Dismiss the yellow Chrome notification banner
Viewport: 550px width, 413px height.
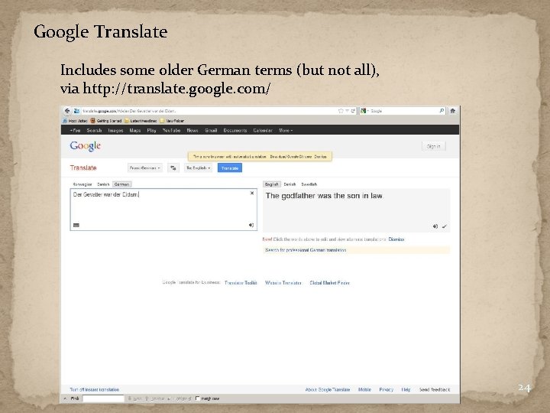pyautogui.click(x=320, y=157)
